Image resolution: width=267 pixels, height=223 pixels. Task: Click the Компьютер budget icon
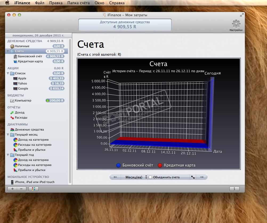pos(12,101)
